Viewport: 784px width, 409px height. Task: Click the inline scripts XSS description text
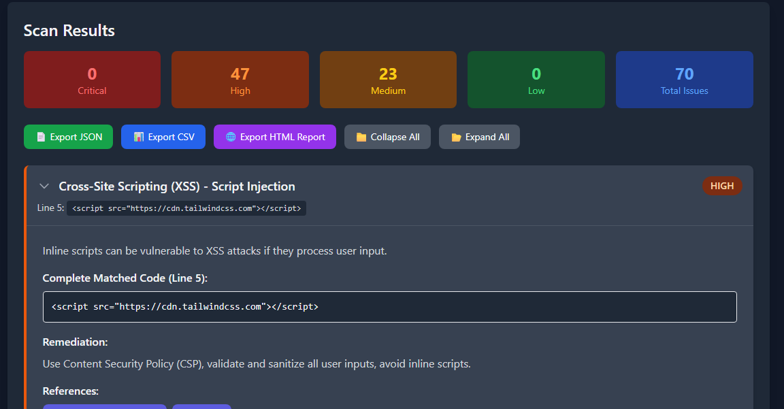[x=214, y=251]
